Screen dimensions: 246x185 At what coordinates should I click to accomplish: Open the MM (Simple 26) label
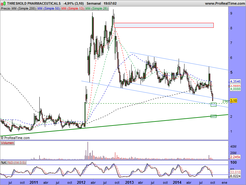[97, 8]
